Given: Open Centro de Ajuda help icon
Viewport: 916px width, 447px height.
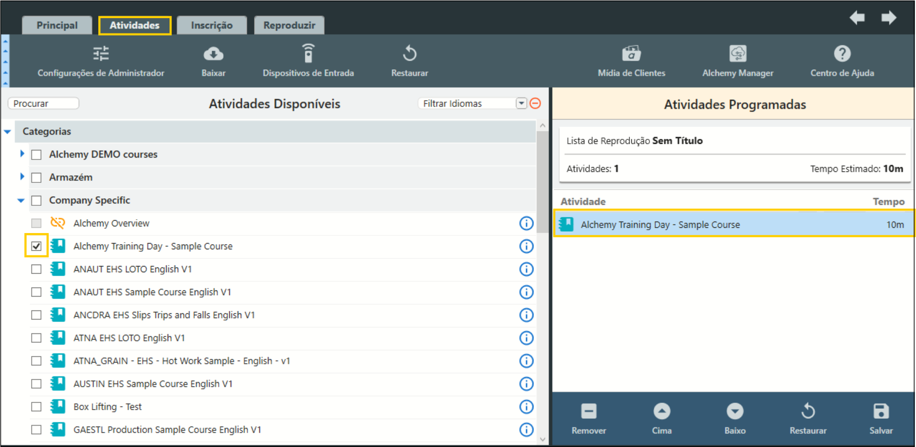Looking at the screenshot, I should click(841, 54).
